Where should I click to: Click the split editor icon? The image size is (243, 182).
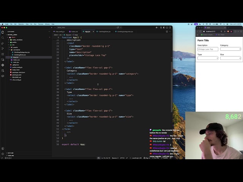pos(167,31)
